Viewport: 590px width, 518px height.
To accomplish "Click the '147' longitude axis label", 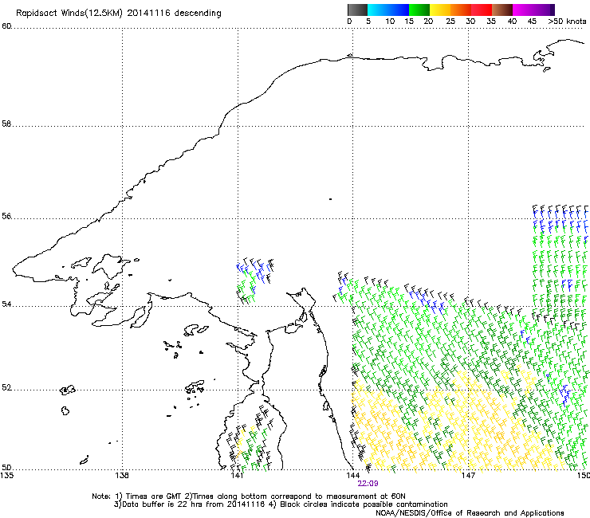I will tap(468, 475).
